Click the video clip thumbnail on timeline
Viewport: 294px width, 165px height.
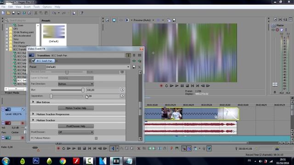click(172, 114)
